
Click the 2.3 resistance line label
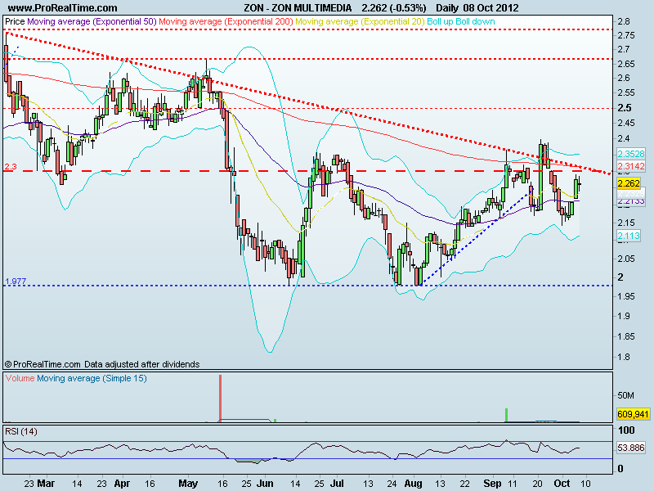tap(11, 167)
